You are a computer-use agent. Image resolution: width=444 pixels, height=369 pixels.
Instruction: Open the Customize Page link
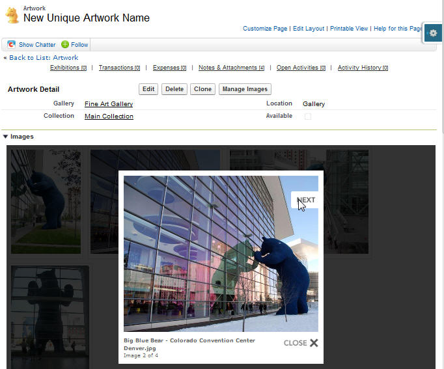click(x=265, y=29)
